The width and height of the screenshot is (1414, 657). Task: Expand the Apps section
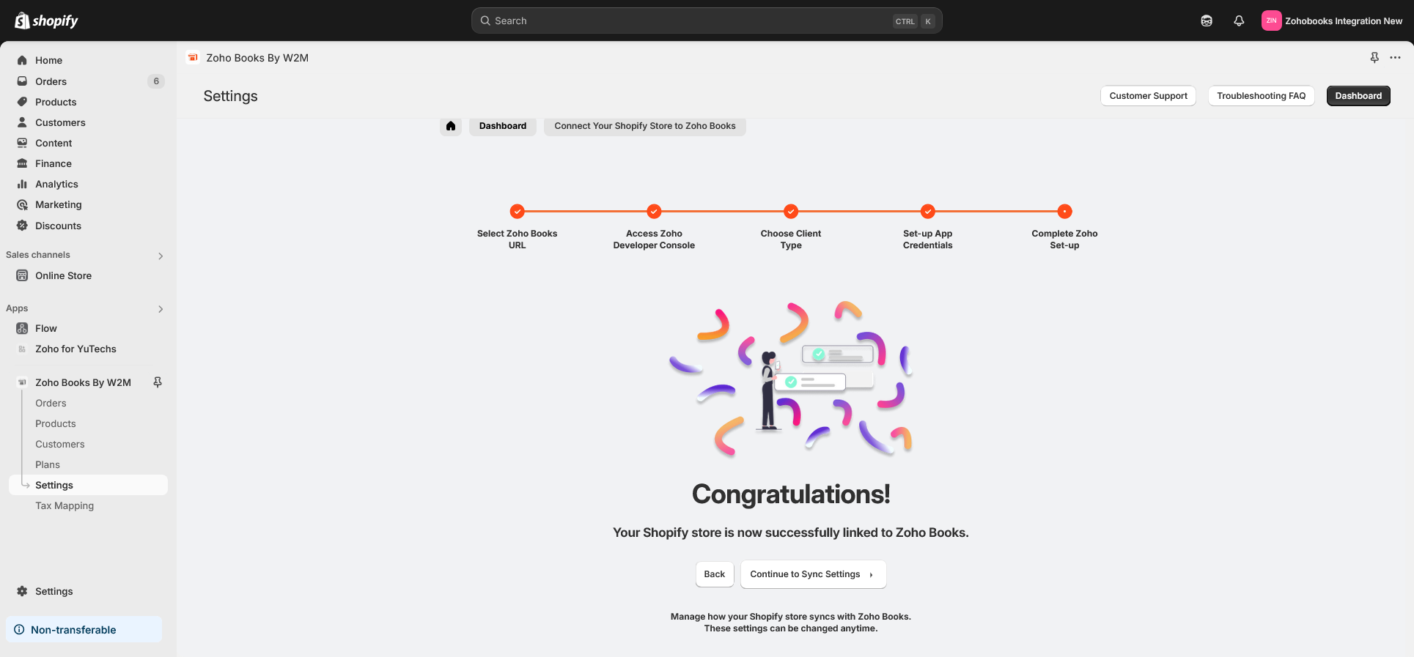click(x=161, y=309)
